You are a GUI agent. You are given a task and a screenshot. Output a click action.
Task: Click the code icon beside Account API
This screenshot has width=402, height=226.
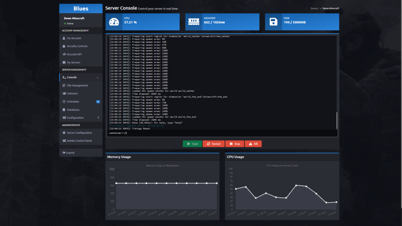(64, 54)
